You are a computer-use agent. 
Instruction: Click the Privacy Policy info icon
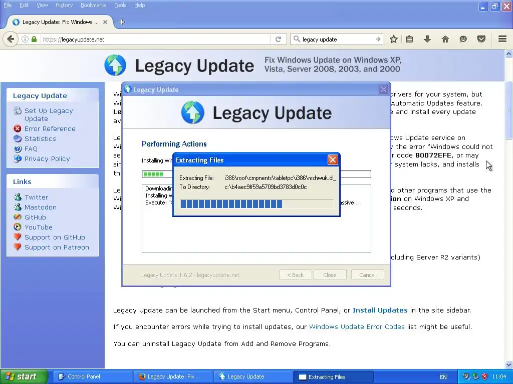[18, 158]
